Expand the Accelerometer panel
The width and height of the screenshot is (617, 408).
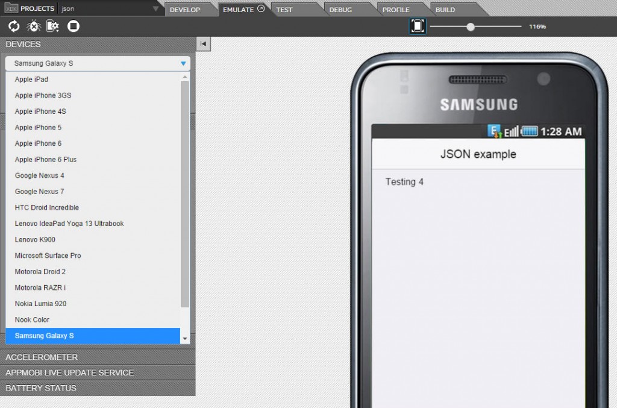pyautogui.click(x=98, y=357)
